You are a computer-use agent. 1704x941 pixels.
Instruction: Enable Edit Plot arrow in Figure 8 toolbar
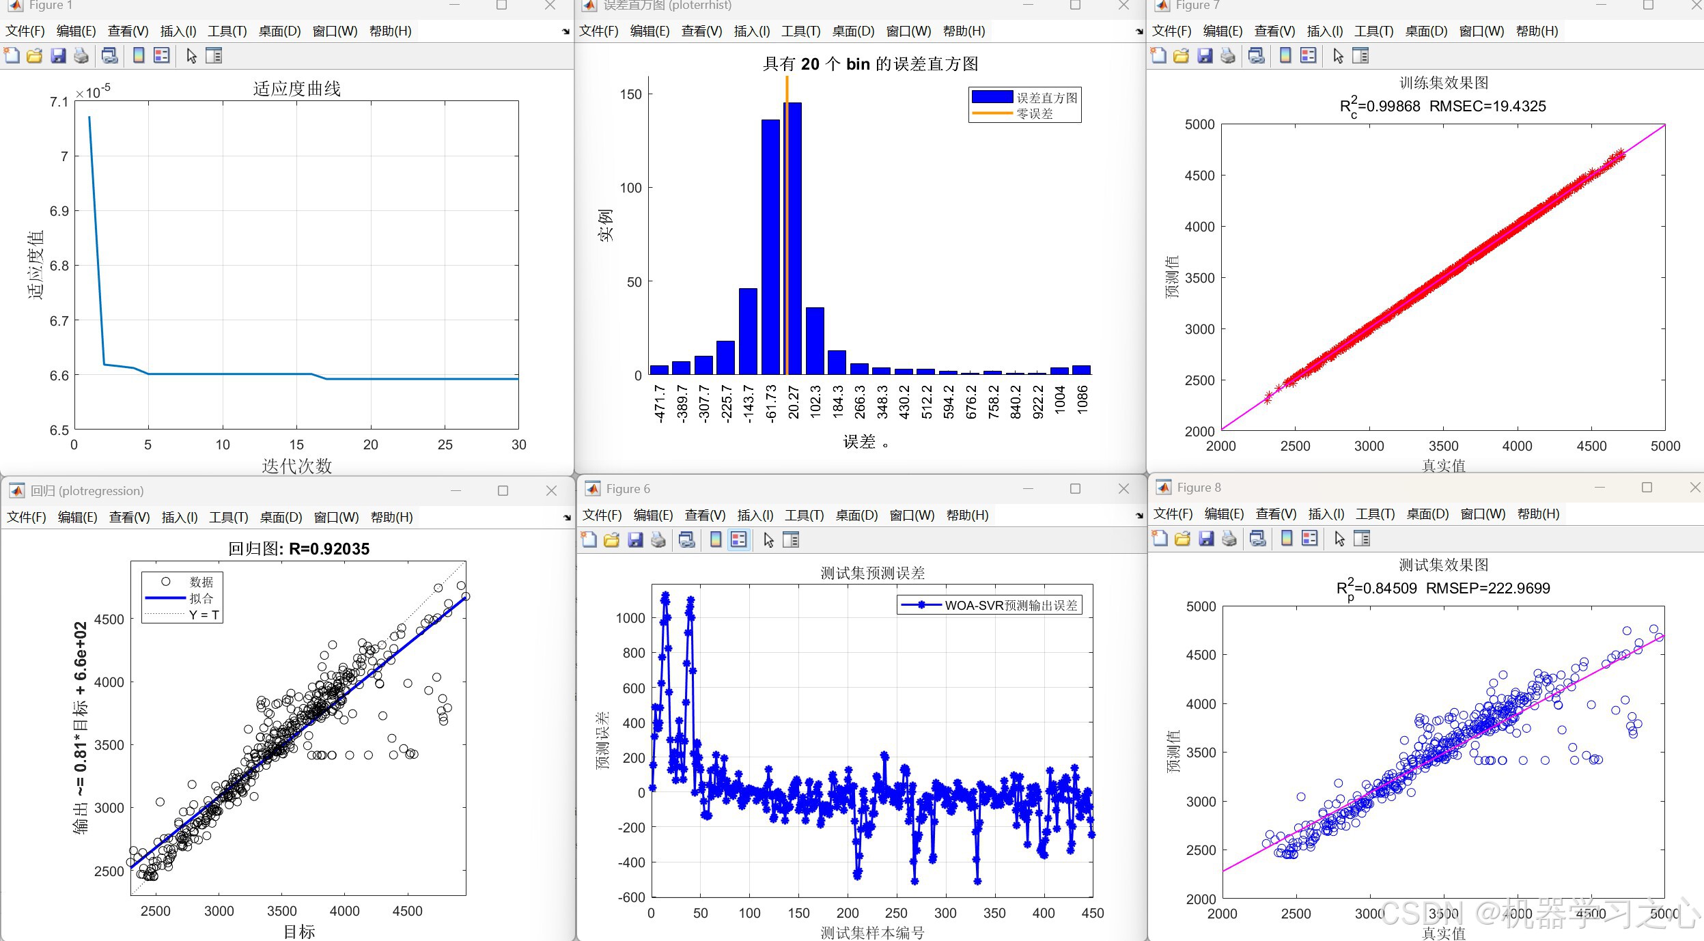tap(1339, 539)
